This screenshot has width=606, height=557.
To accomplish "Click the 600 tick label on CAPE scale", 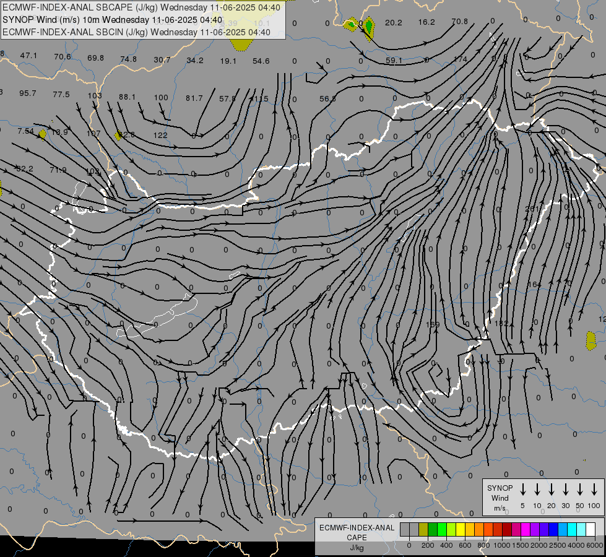I will 464,545.
